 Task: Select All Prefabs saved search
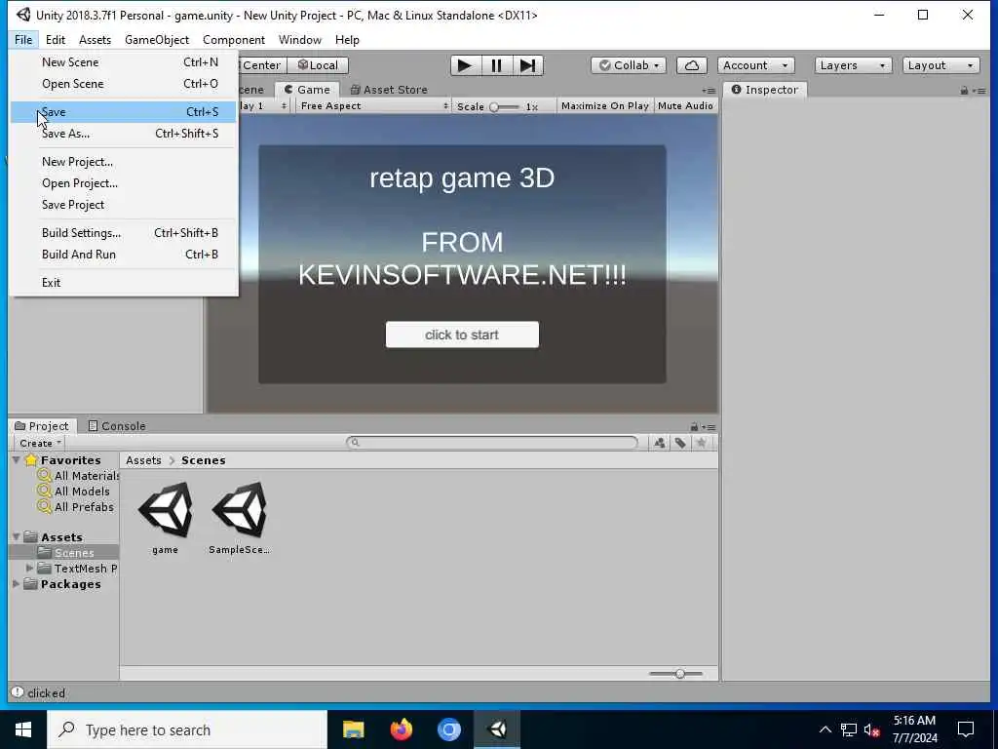click(x=76, y=507)
